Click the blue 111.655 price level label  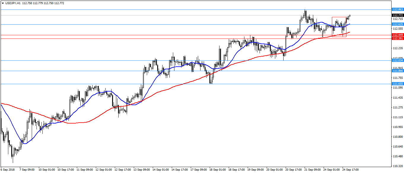397,84
